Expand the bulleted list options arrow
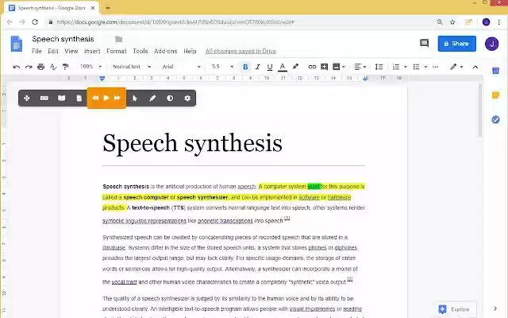 pyautogui.click(x=425, y=67)
